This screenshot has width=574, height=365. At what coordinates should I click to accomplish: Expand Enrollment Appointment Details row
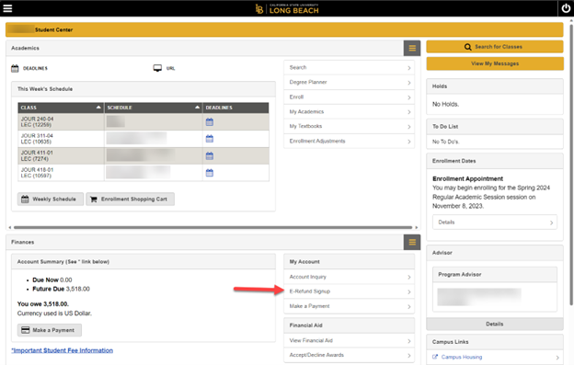[x=495, y=222]
